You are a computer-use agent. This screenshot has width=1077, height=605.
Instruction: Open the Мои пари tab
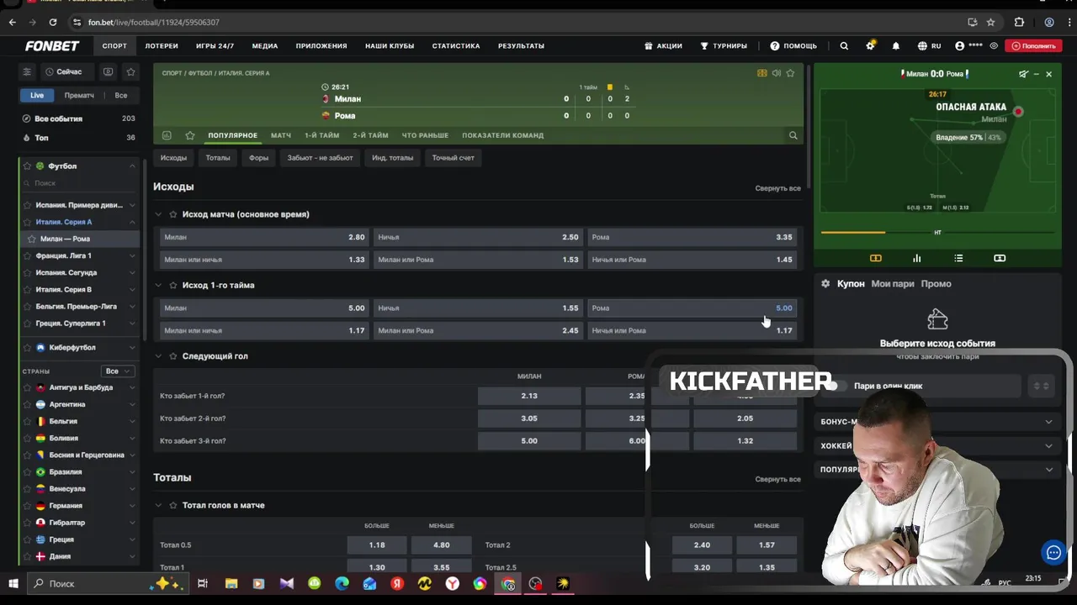coord(893,284)
